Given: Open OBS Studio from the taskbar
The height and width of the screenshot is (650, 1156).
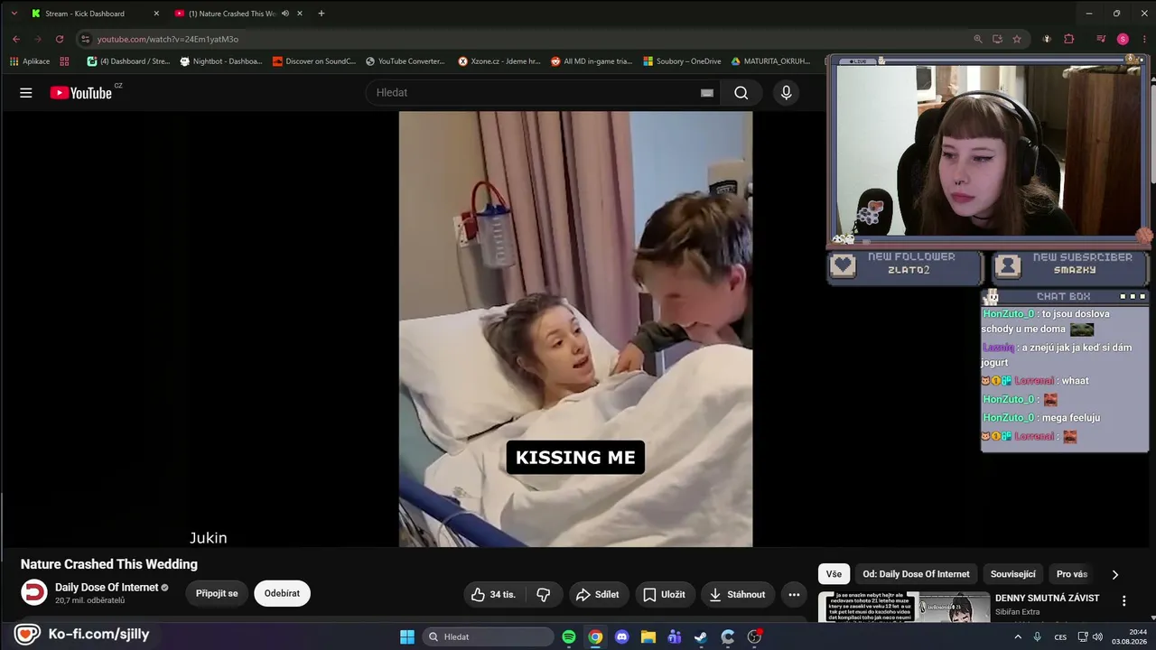Looking at the screenshot, I should click(x=755, y=636).
